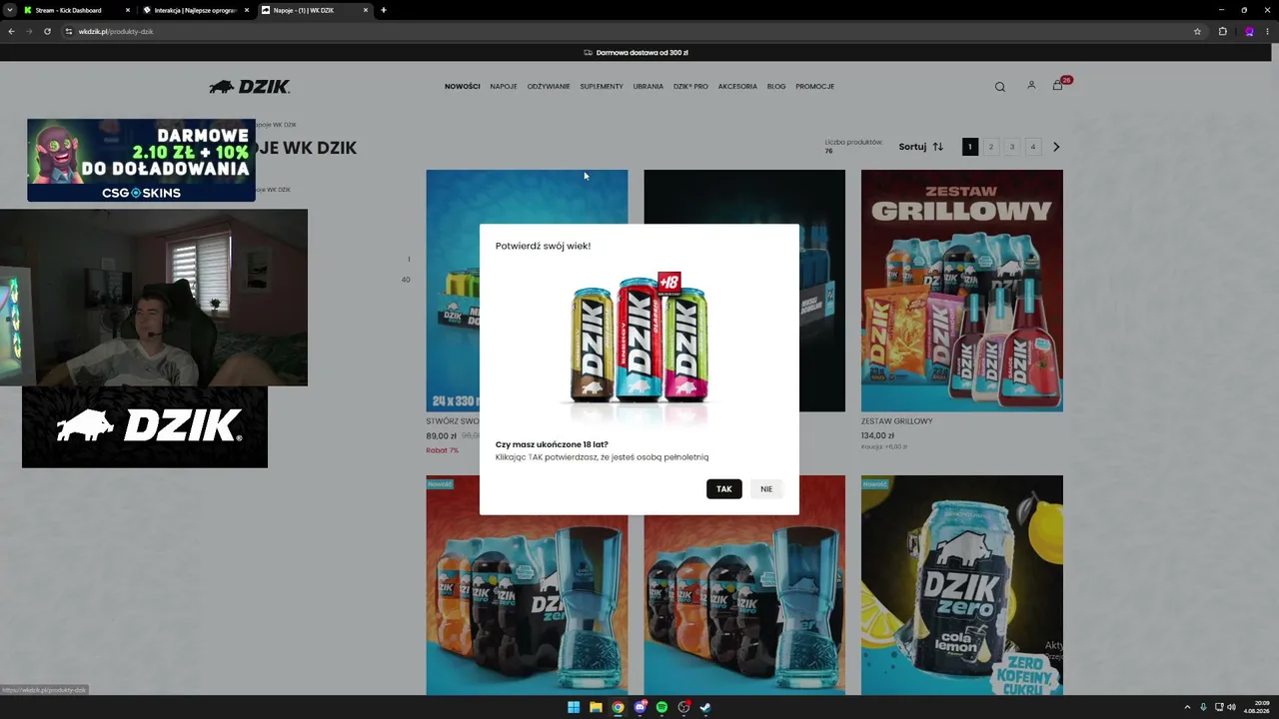Confirm age by clicking TAK
Screen dimensions: 1279x719
click(x=724, y=489)
